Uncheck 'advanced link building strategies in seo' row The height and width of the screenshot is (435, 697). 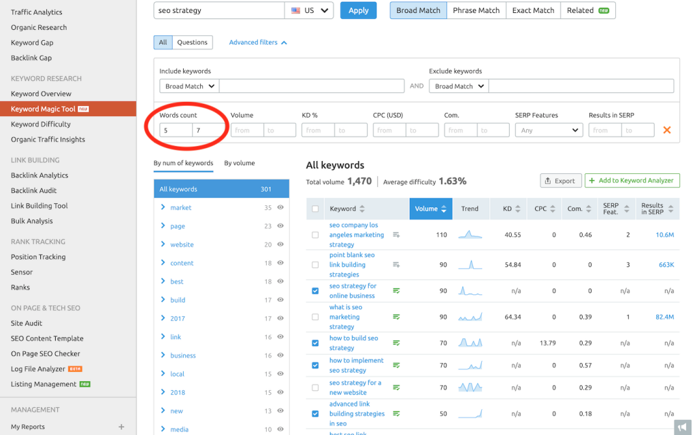point(315,414)
